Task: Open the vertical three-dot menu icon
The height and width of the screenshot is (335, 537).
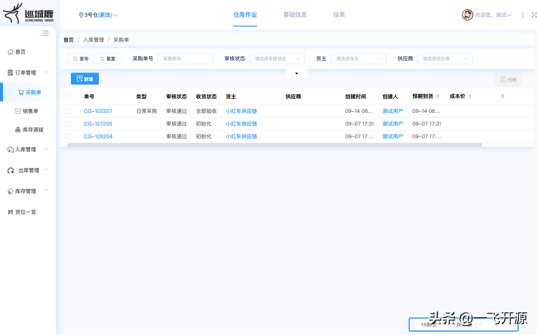Action: [523, 15]
